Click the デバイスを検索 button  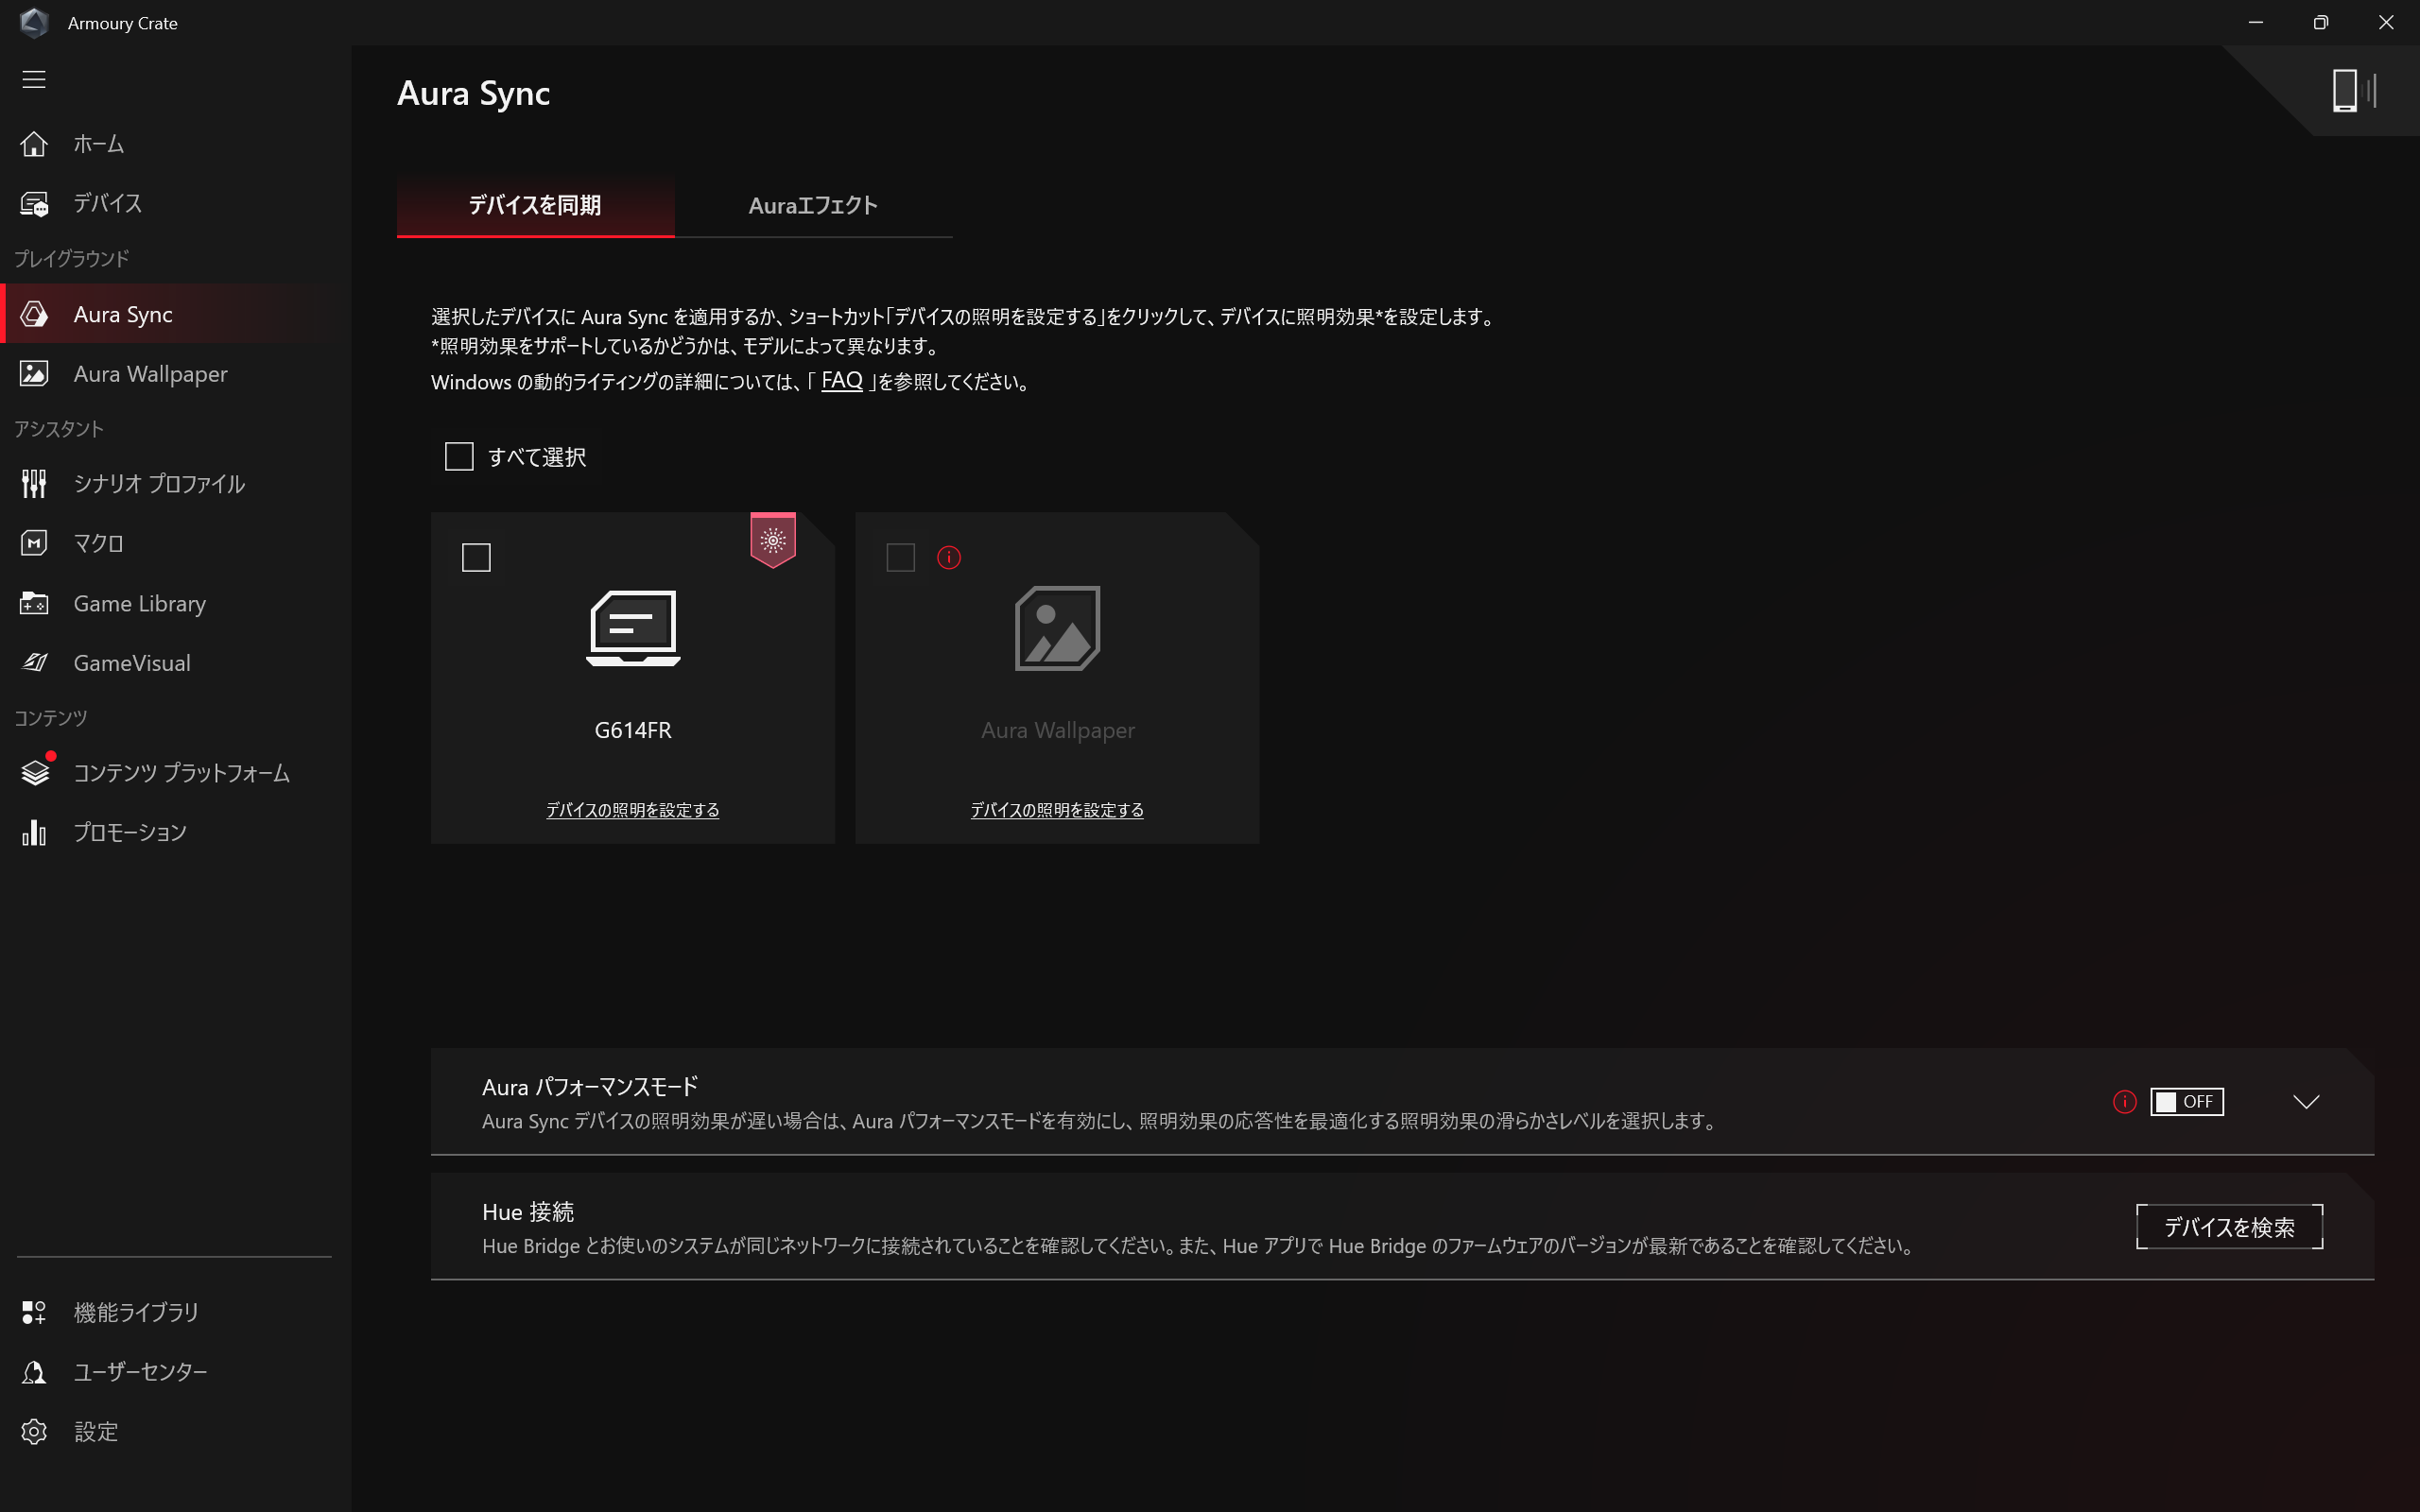[x=2228, y=1227]
